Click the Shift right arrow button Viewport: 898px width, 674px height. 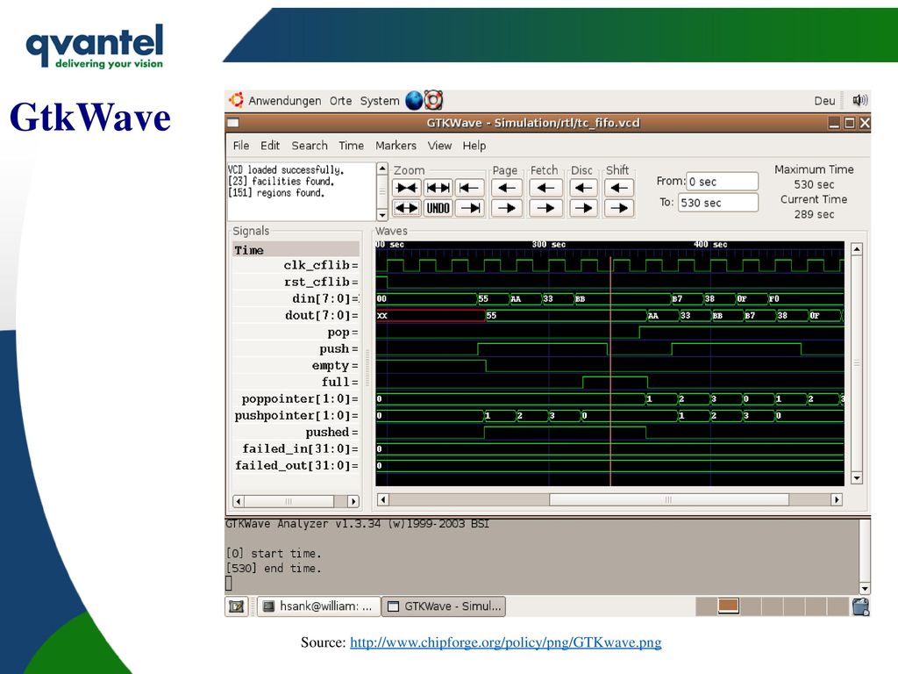pos(619,208)
